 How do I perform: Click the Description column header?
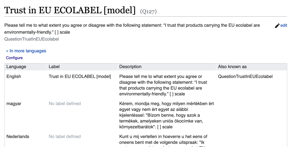(x=130, y=67)
